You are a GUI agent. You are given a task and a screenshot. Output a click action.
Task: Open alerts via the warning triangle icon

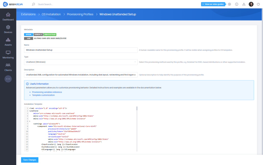(244, 4)
